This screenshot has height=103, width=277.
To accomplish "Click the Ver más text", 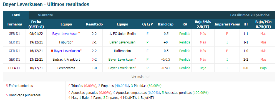I will click(x=137, y=77).
